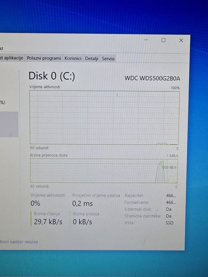
Task: Click the Brzina pisanja 0 kB/s value
Action: tap(82, 222)
